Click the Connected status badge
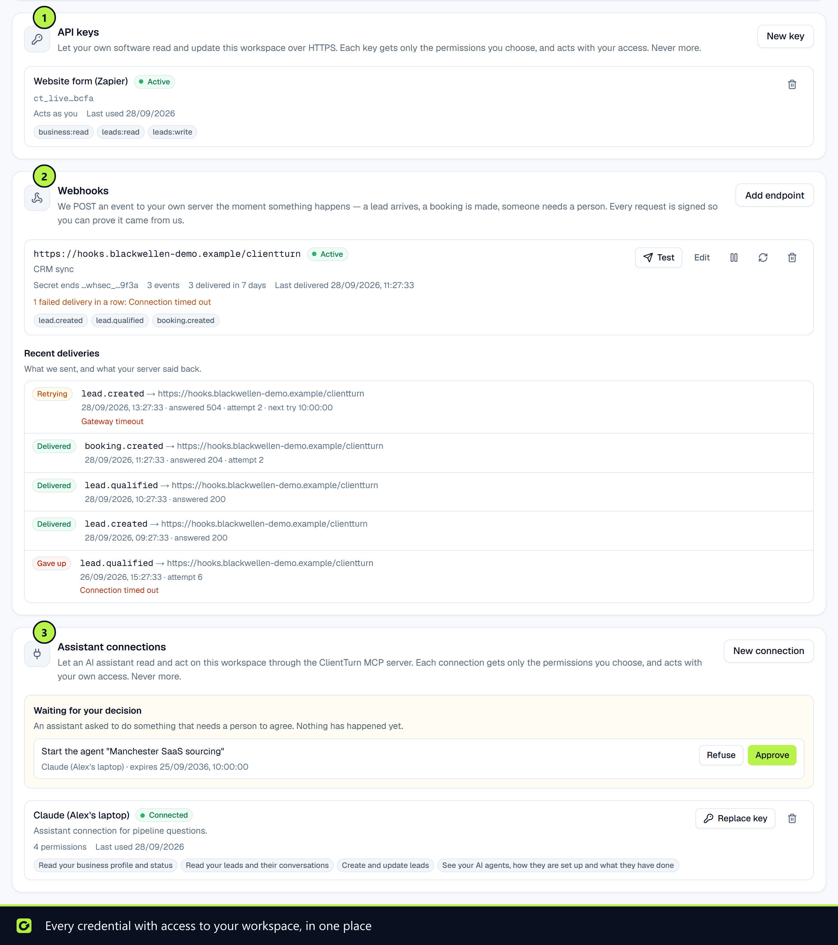Viewport: 838px width, 945px height. coord(164,815)
